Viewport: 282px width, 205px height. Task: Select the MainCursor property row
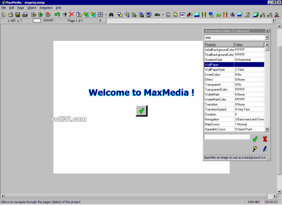[x=234, y=124]
